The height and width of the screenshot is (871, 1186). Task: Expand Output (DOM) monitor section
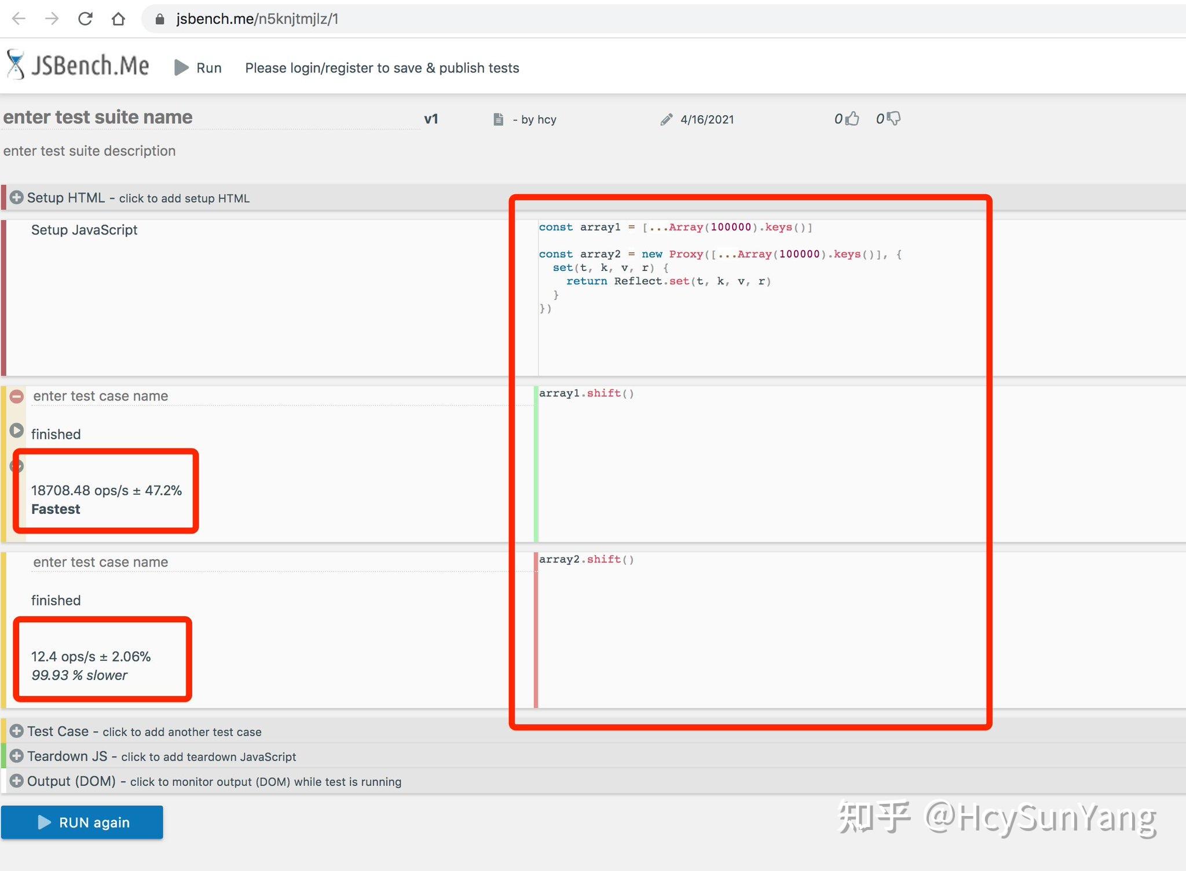pos(17,781)
